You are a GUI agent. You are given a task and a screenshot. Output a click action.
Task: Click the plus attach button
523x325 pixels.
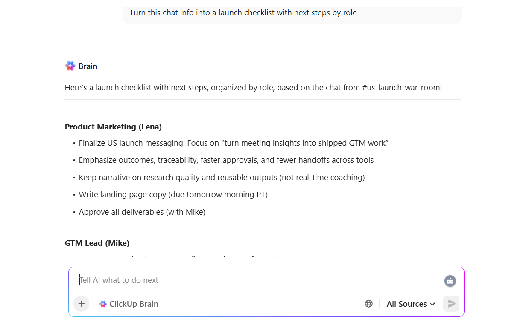coord(81,304)
